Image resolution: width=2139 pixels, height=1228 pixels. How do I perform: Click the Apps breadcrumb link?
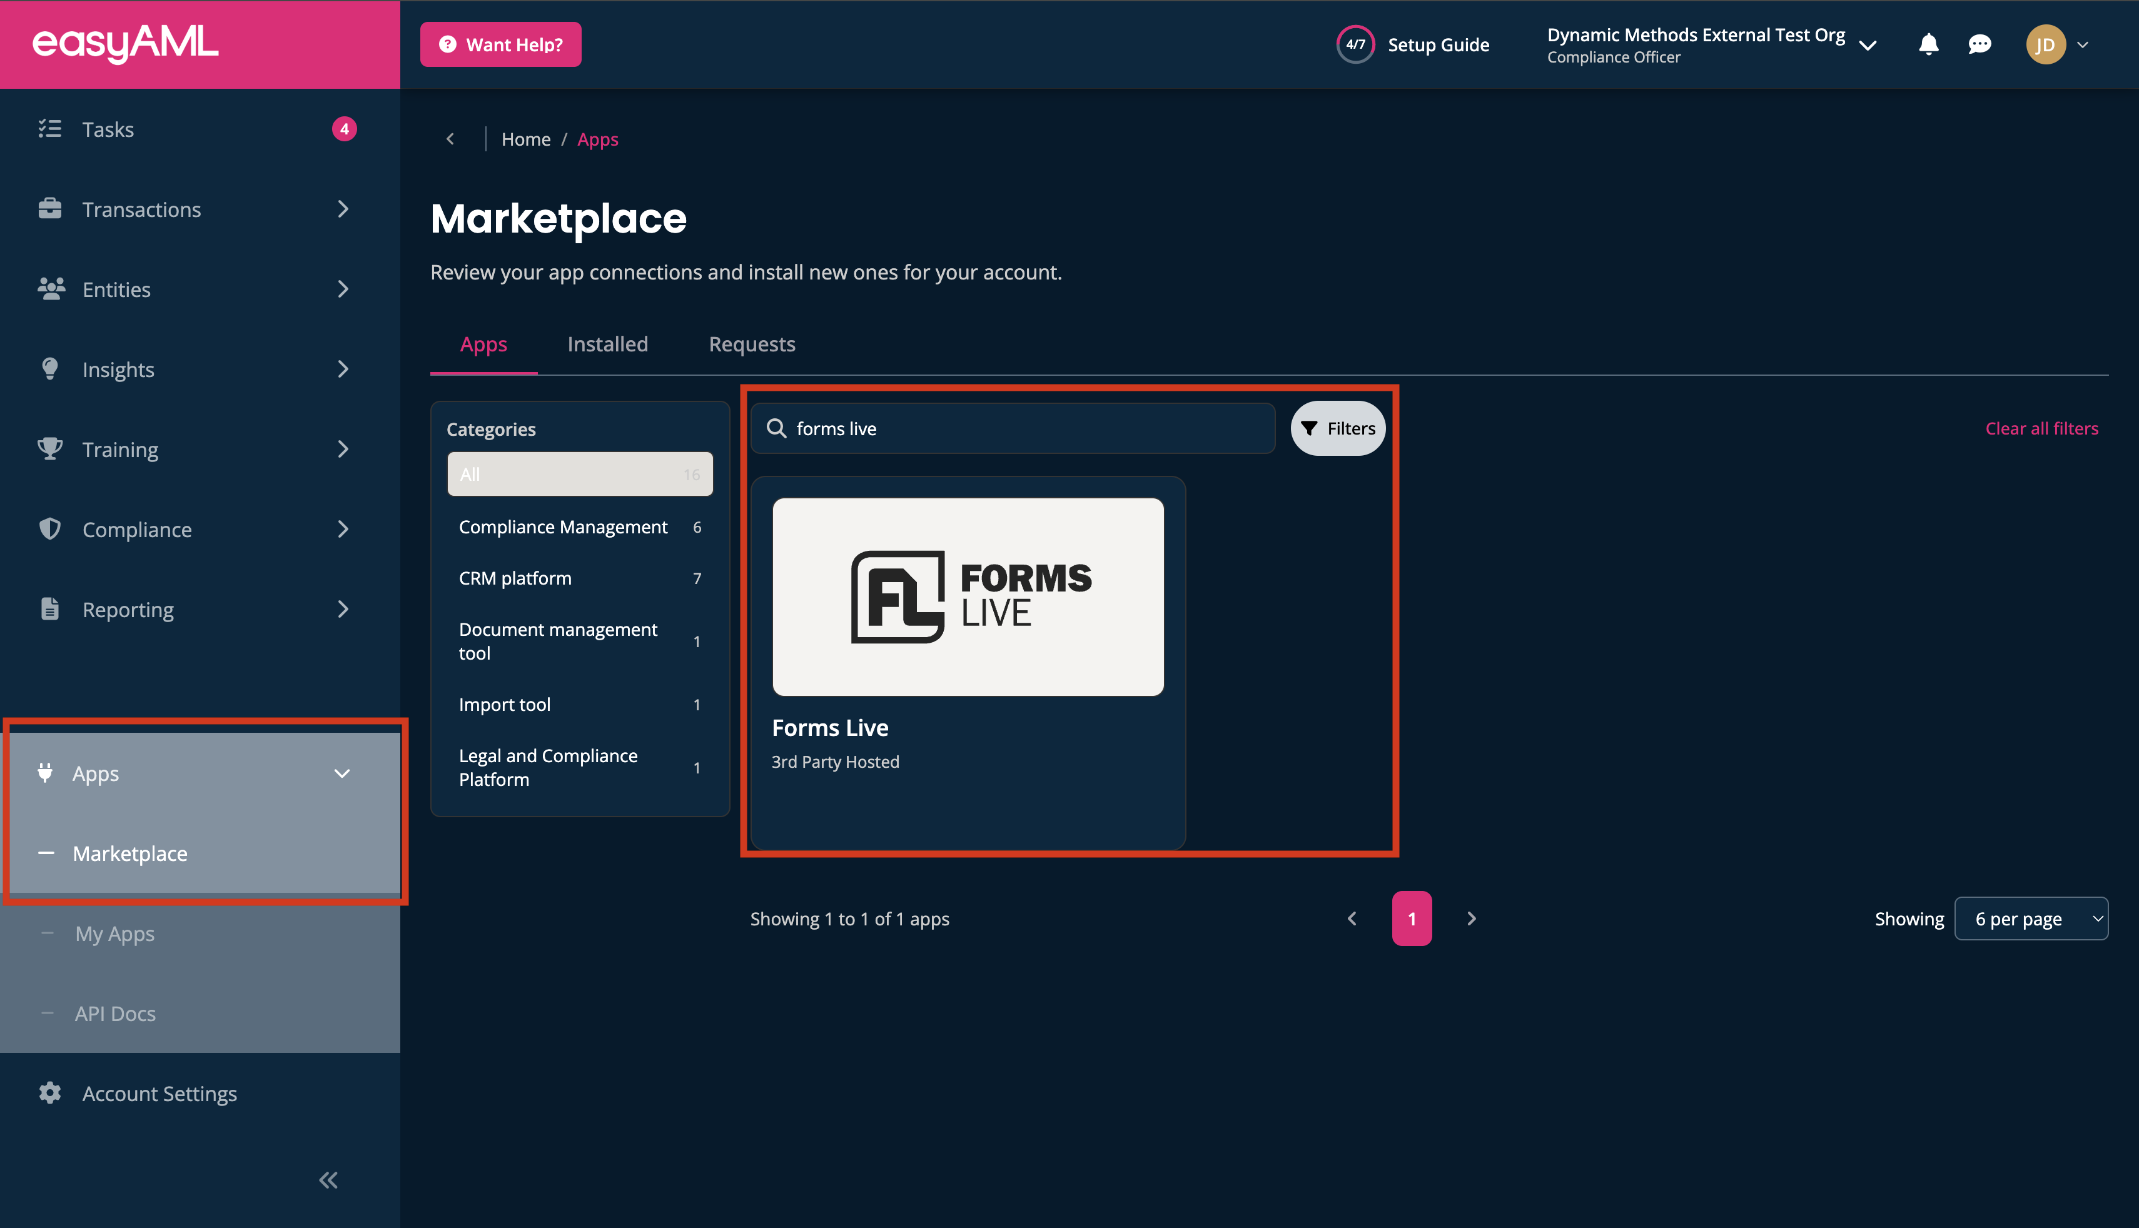pyautogui.click(x=597, y=139)
